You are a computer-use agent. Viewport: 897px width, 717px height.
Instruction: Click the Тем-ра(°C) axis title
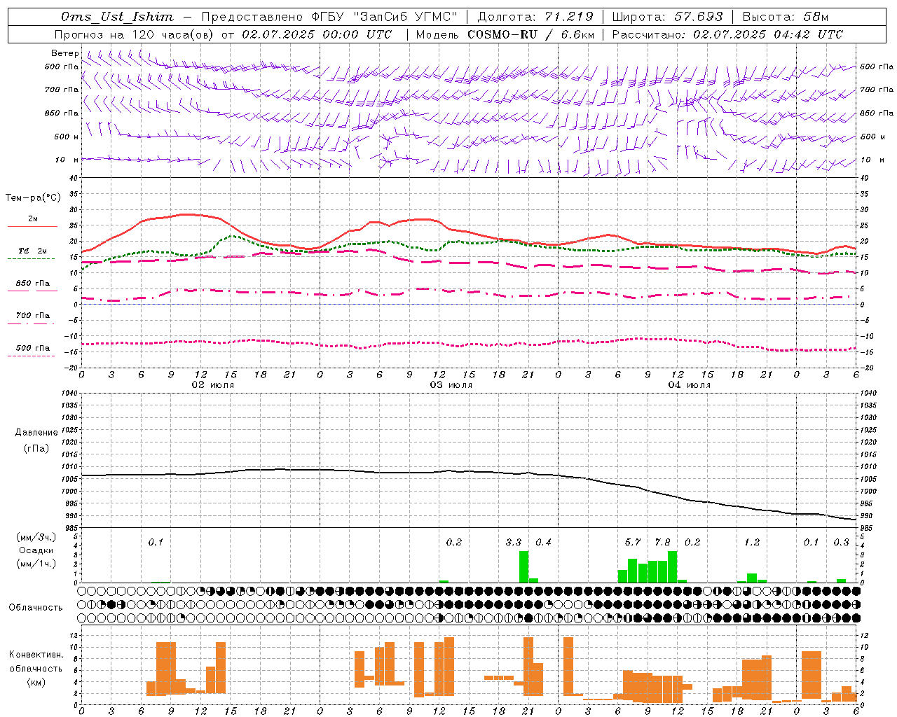tap(33, 198)
